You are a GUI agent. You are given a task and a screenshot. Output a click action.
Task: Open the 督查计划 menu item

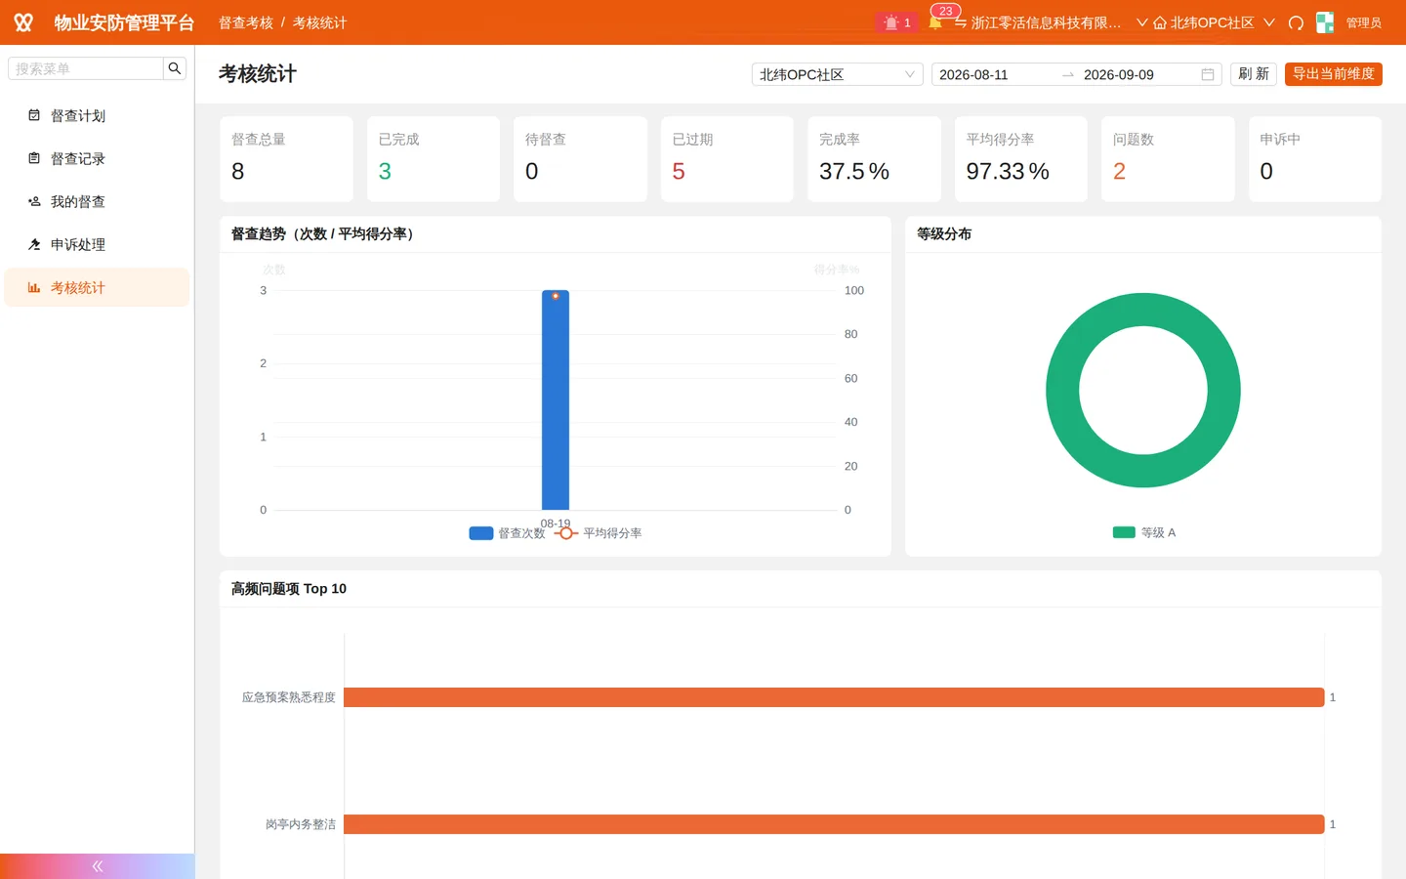coord(97,115)
